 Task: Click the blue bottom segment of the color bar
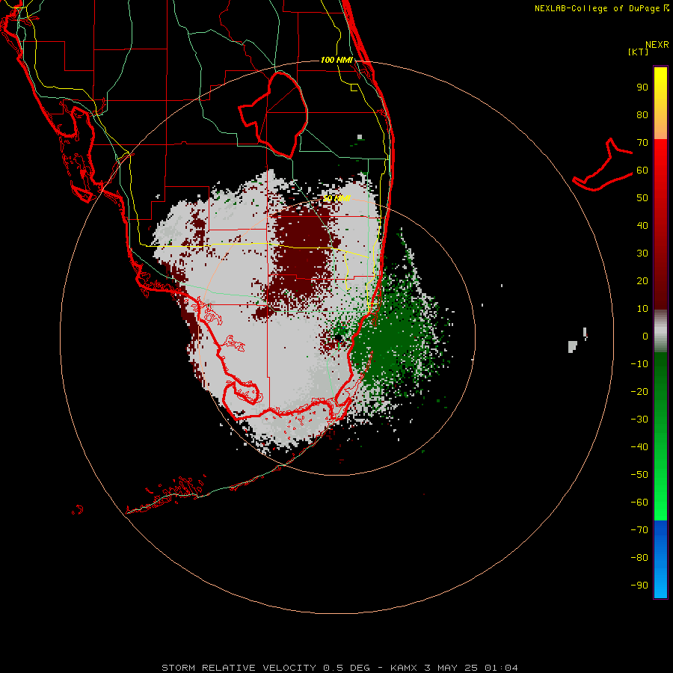pyautogui.click(x=660, y=559)
